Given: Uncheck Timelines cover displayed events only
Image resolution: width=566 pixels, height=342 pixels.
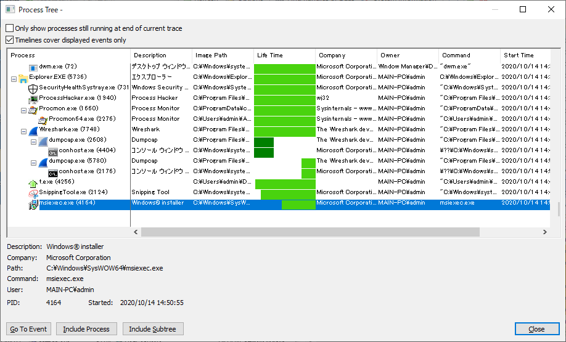Looking at the screenshot, I should 10,40.
